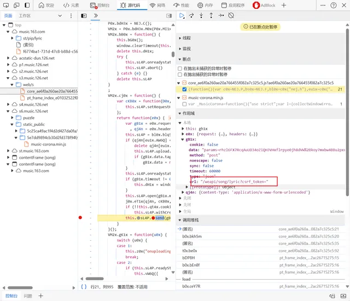Select t0x.be0x call stack frame

pyautogui.click(x=260, y=251)
